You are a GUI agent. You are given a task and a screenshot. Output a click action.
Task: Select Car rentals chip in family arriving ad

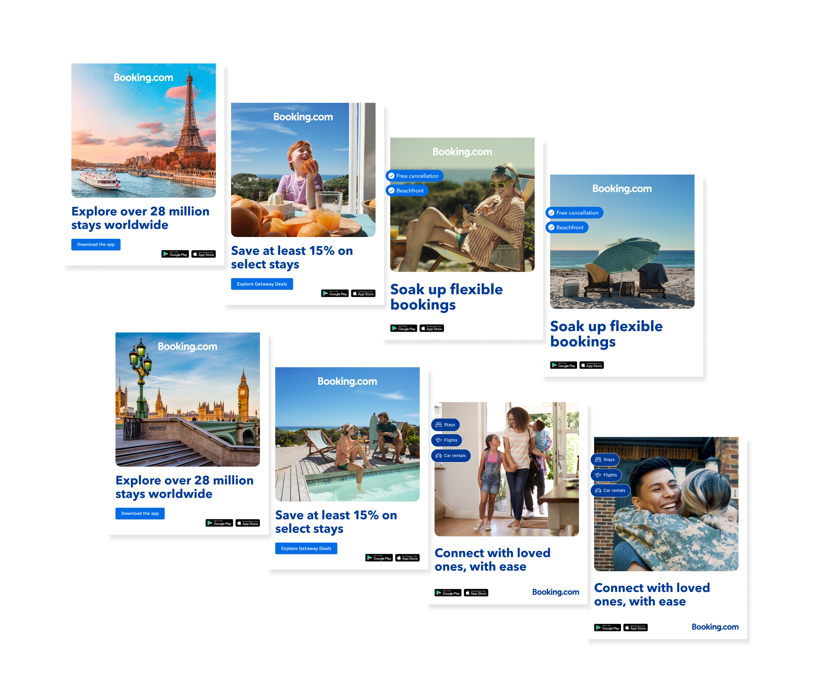(x=451, y=455)
